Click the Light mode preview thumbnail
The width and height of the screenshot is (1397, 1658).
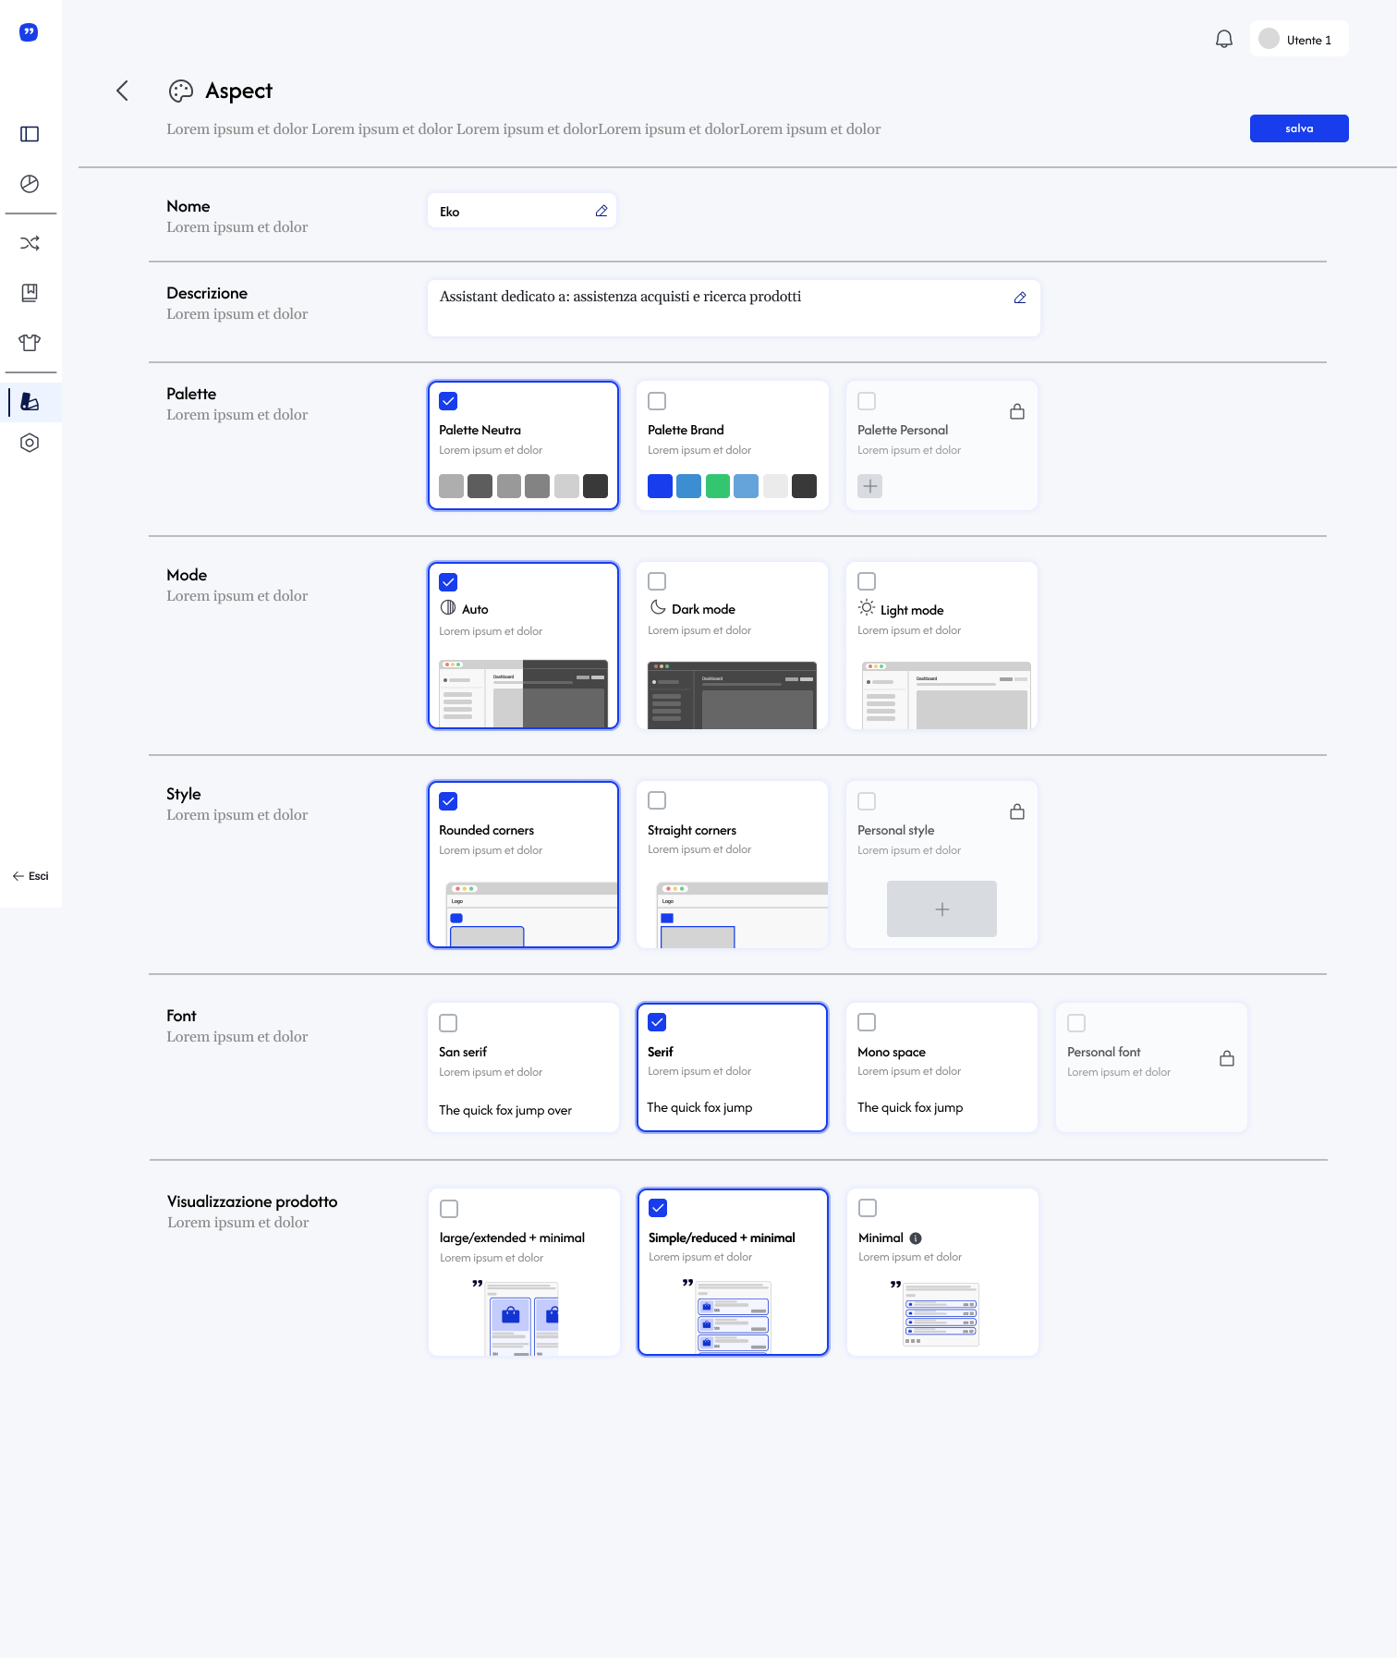tap(946, 695)
